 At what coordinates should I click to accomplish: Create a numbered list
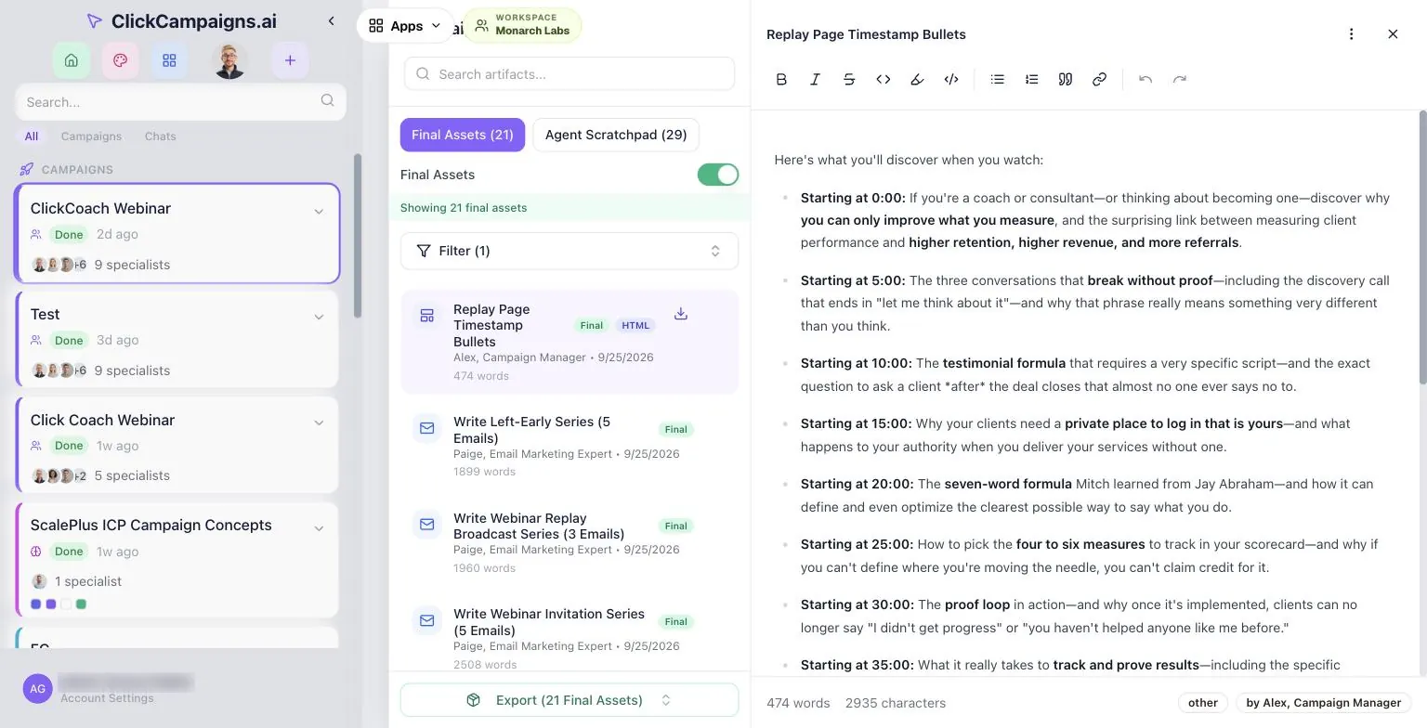pos(1031,80)
